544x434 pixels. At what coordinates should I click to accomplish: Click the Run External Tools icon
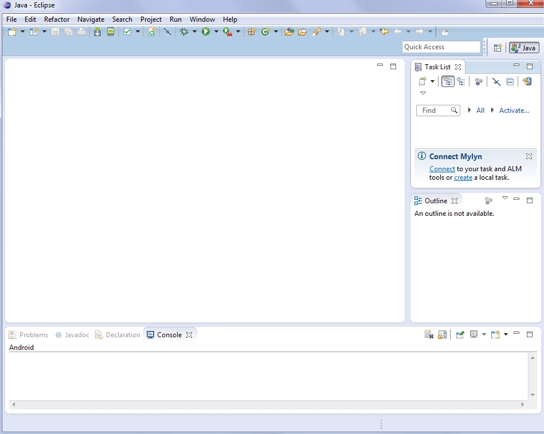[228, 32]
